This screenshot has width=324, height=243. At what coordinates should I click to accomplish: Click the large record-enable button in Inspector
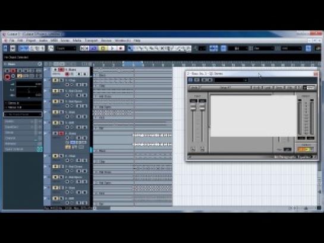tap(8, 77)
